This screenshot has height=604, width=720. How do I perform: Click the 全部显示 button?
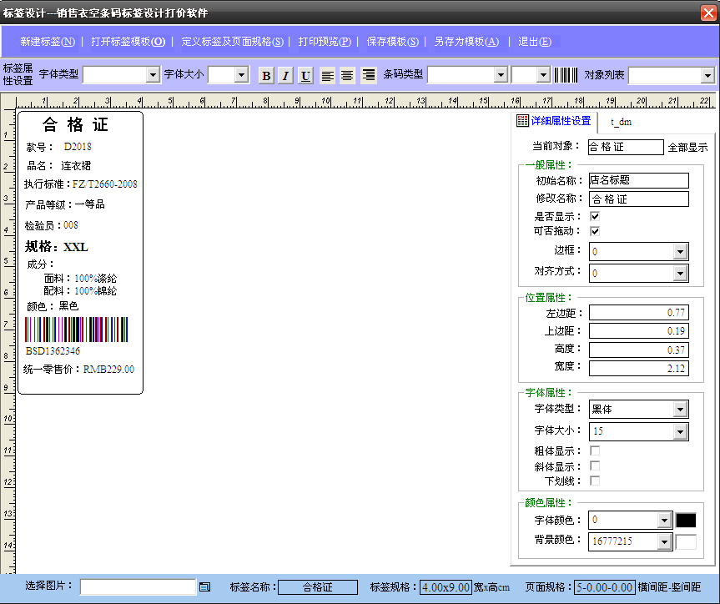click(687, 148)
